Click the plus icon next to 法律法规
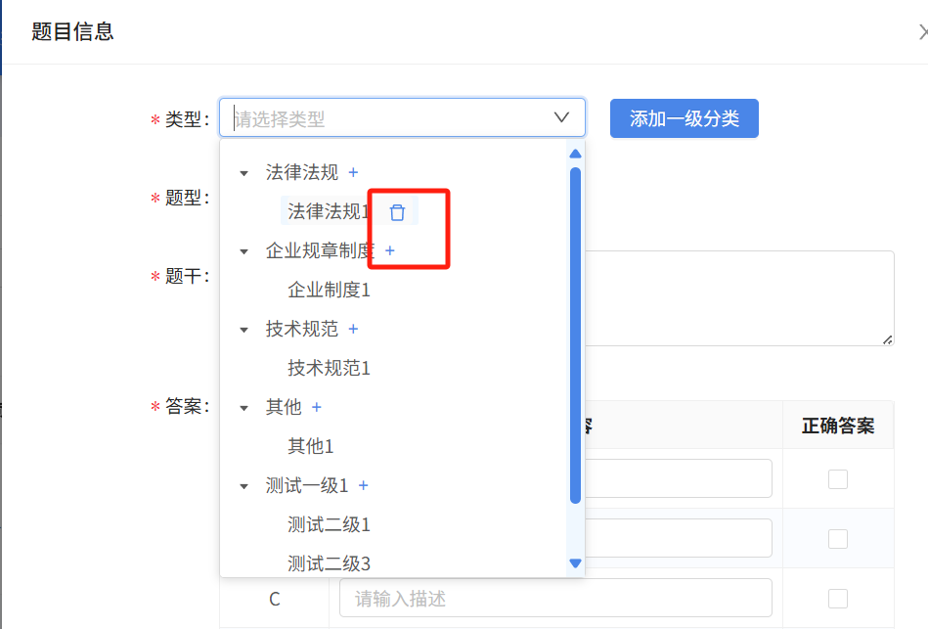928x629 pixels. pyautogui.click(x=354, y=173)
